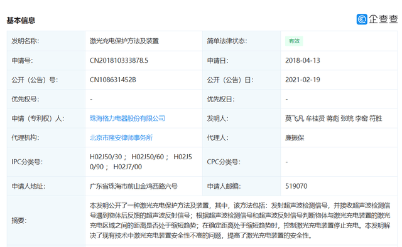
Task: Click the 申请人邮编 label cell
Action: pos(241,186)
